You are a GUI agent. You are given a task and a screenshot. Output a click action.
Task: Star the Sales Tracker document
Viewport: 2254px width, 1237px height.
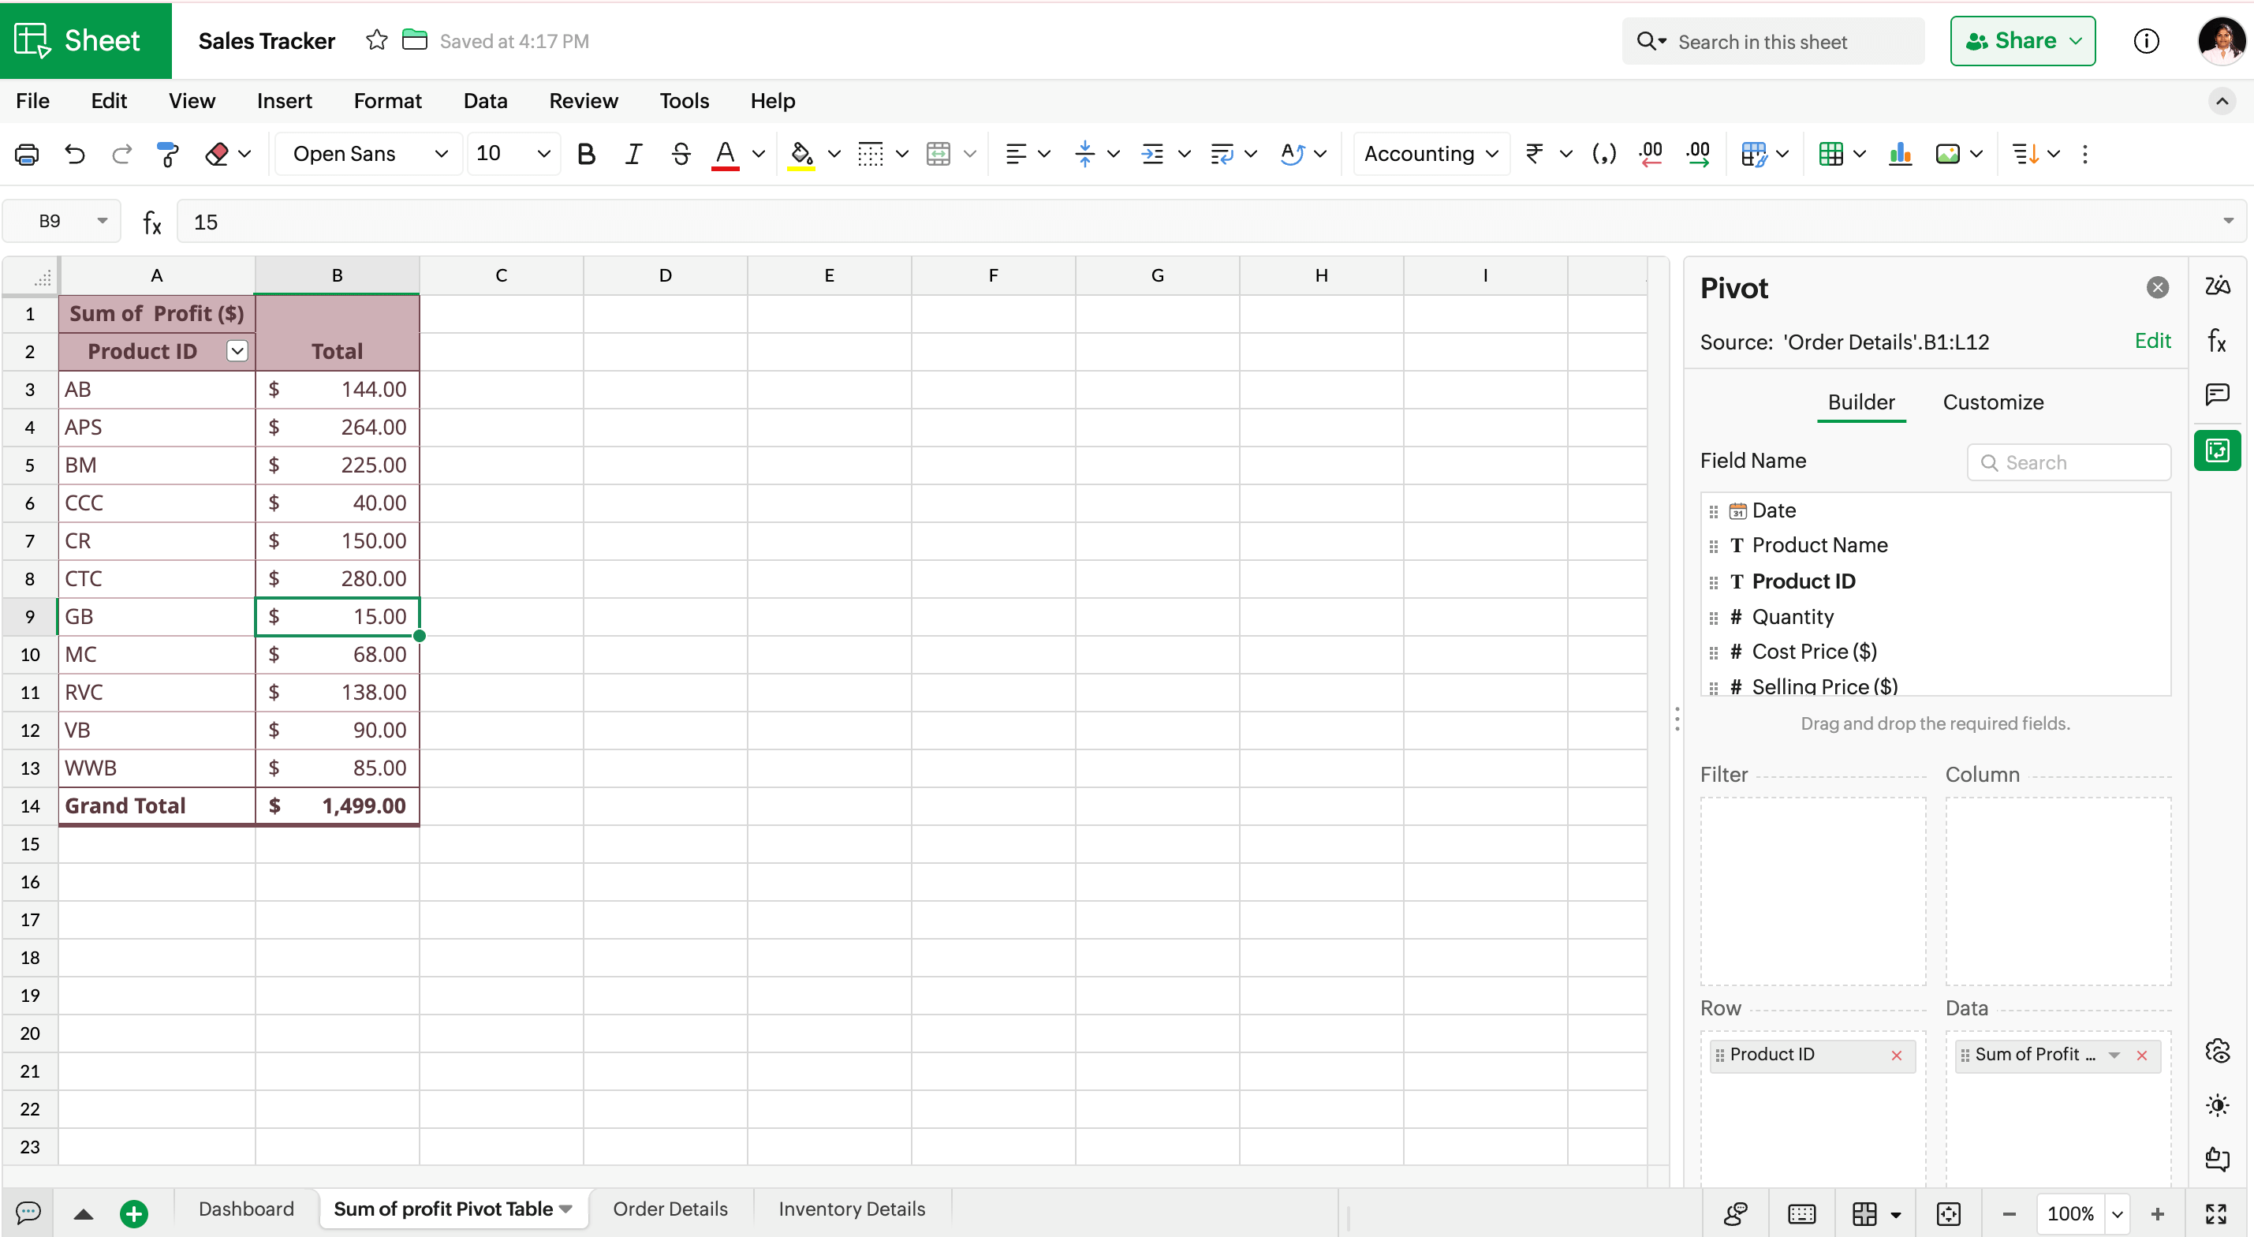[376, 40]
